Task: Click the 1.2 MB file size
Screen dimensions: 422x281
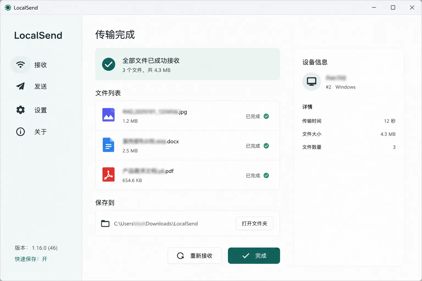Action: pos(130,121)
